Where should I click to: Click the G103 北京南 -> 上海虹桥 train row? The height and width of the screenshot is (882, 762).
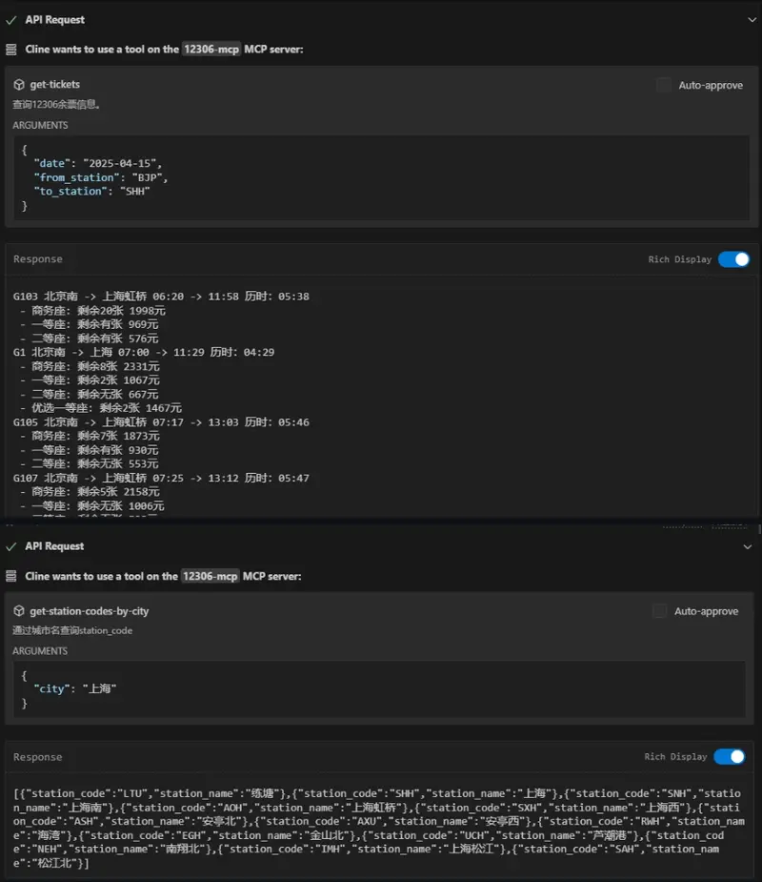coord(161,297)
